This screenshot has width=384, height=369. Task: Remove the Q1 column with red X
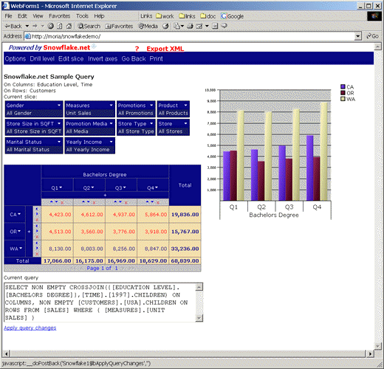62,202
